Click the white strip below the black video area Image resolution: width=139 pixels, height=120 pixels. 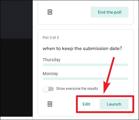point(16,118)
